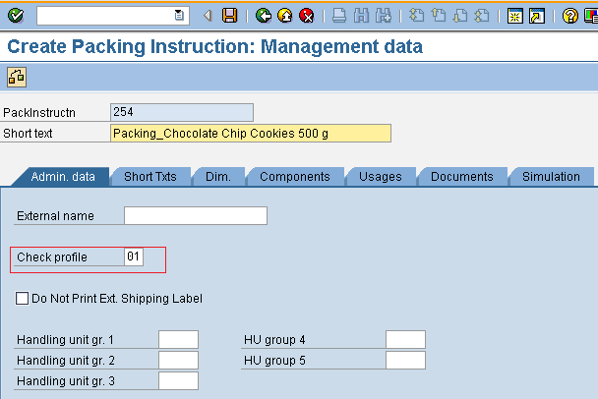This screenshot has height=399, width=598.
Task: Click the green Enter checkmark icon
Action: click(17, 15)
